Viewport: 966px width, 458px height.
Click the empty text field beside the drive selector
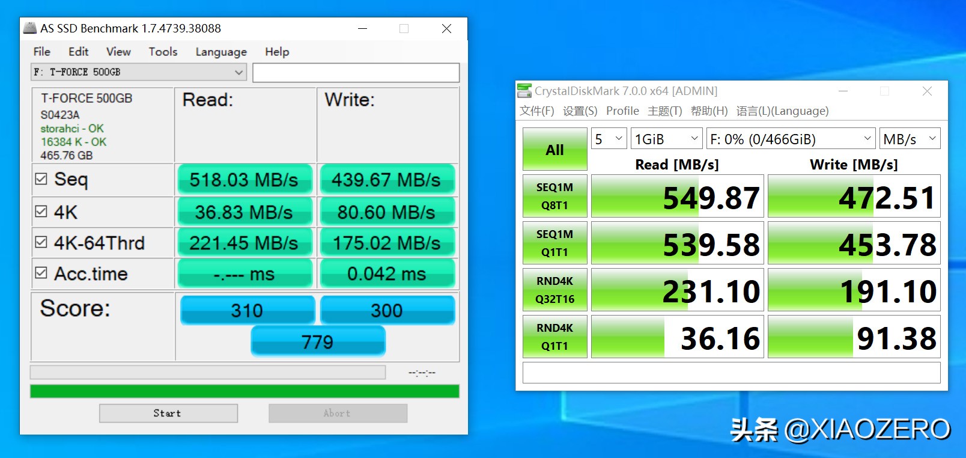(356, 72)
